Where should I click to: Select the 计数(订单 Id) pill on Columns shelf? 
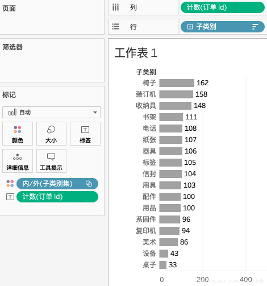[x=223, y=7]
